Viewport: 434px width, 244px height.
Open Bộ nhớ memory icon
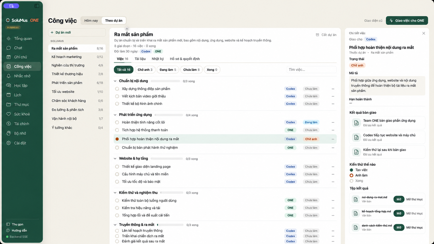tap(9, 133)
